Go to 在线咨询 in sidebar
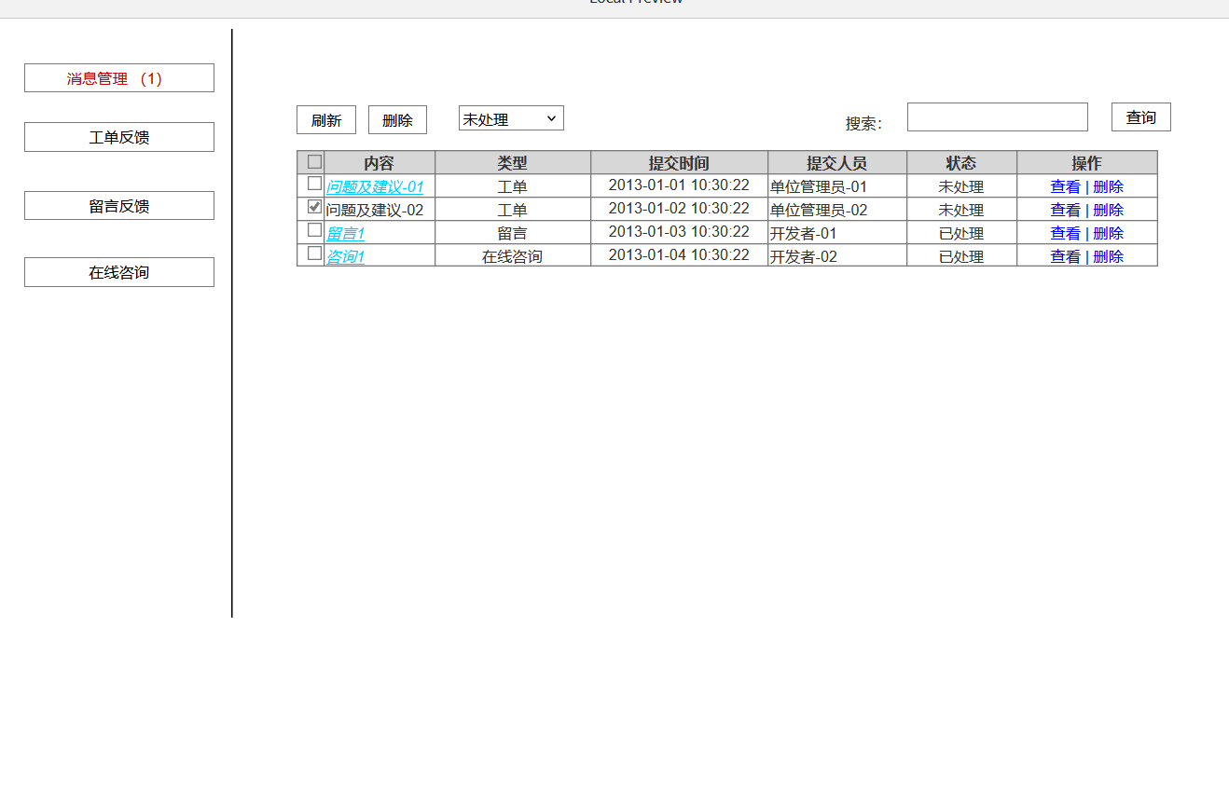The height and width of the screenshot is (794, 1229). tap(119, 272)
